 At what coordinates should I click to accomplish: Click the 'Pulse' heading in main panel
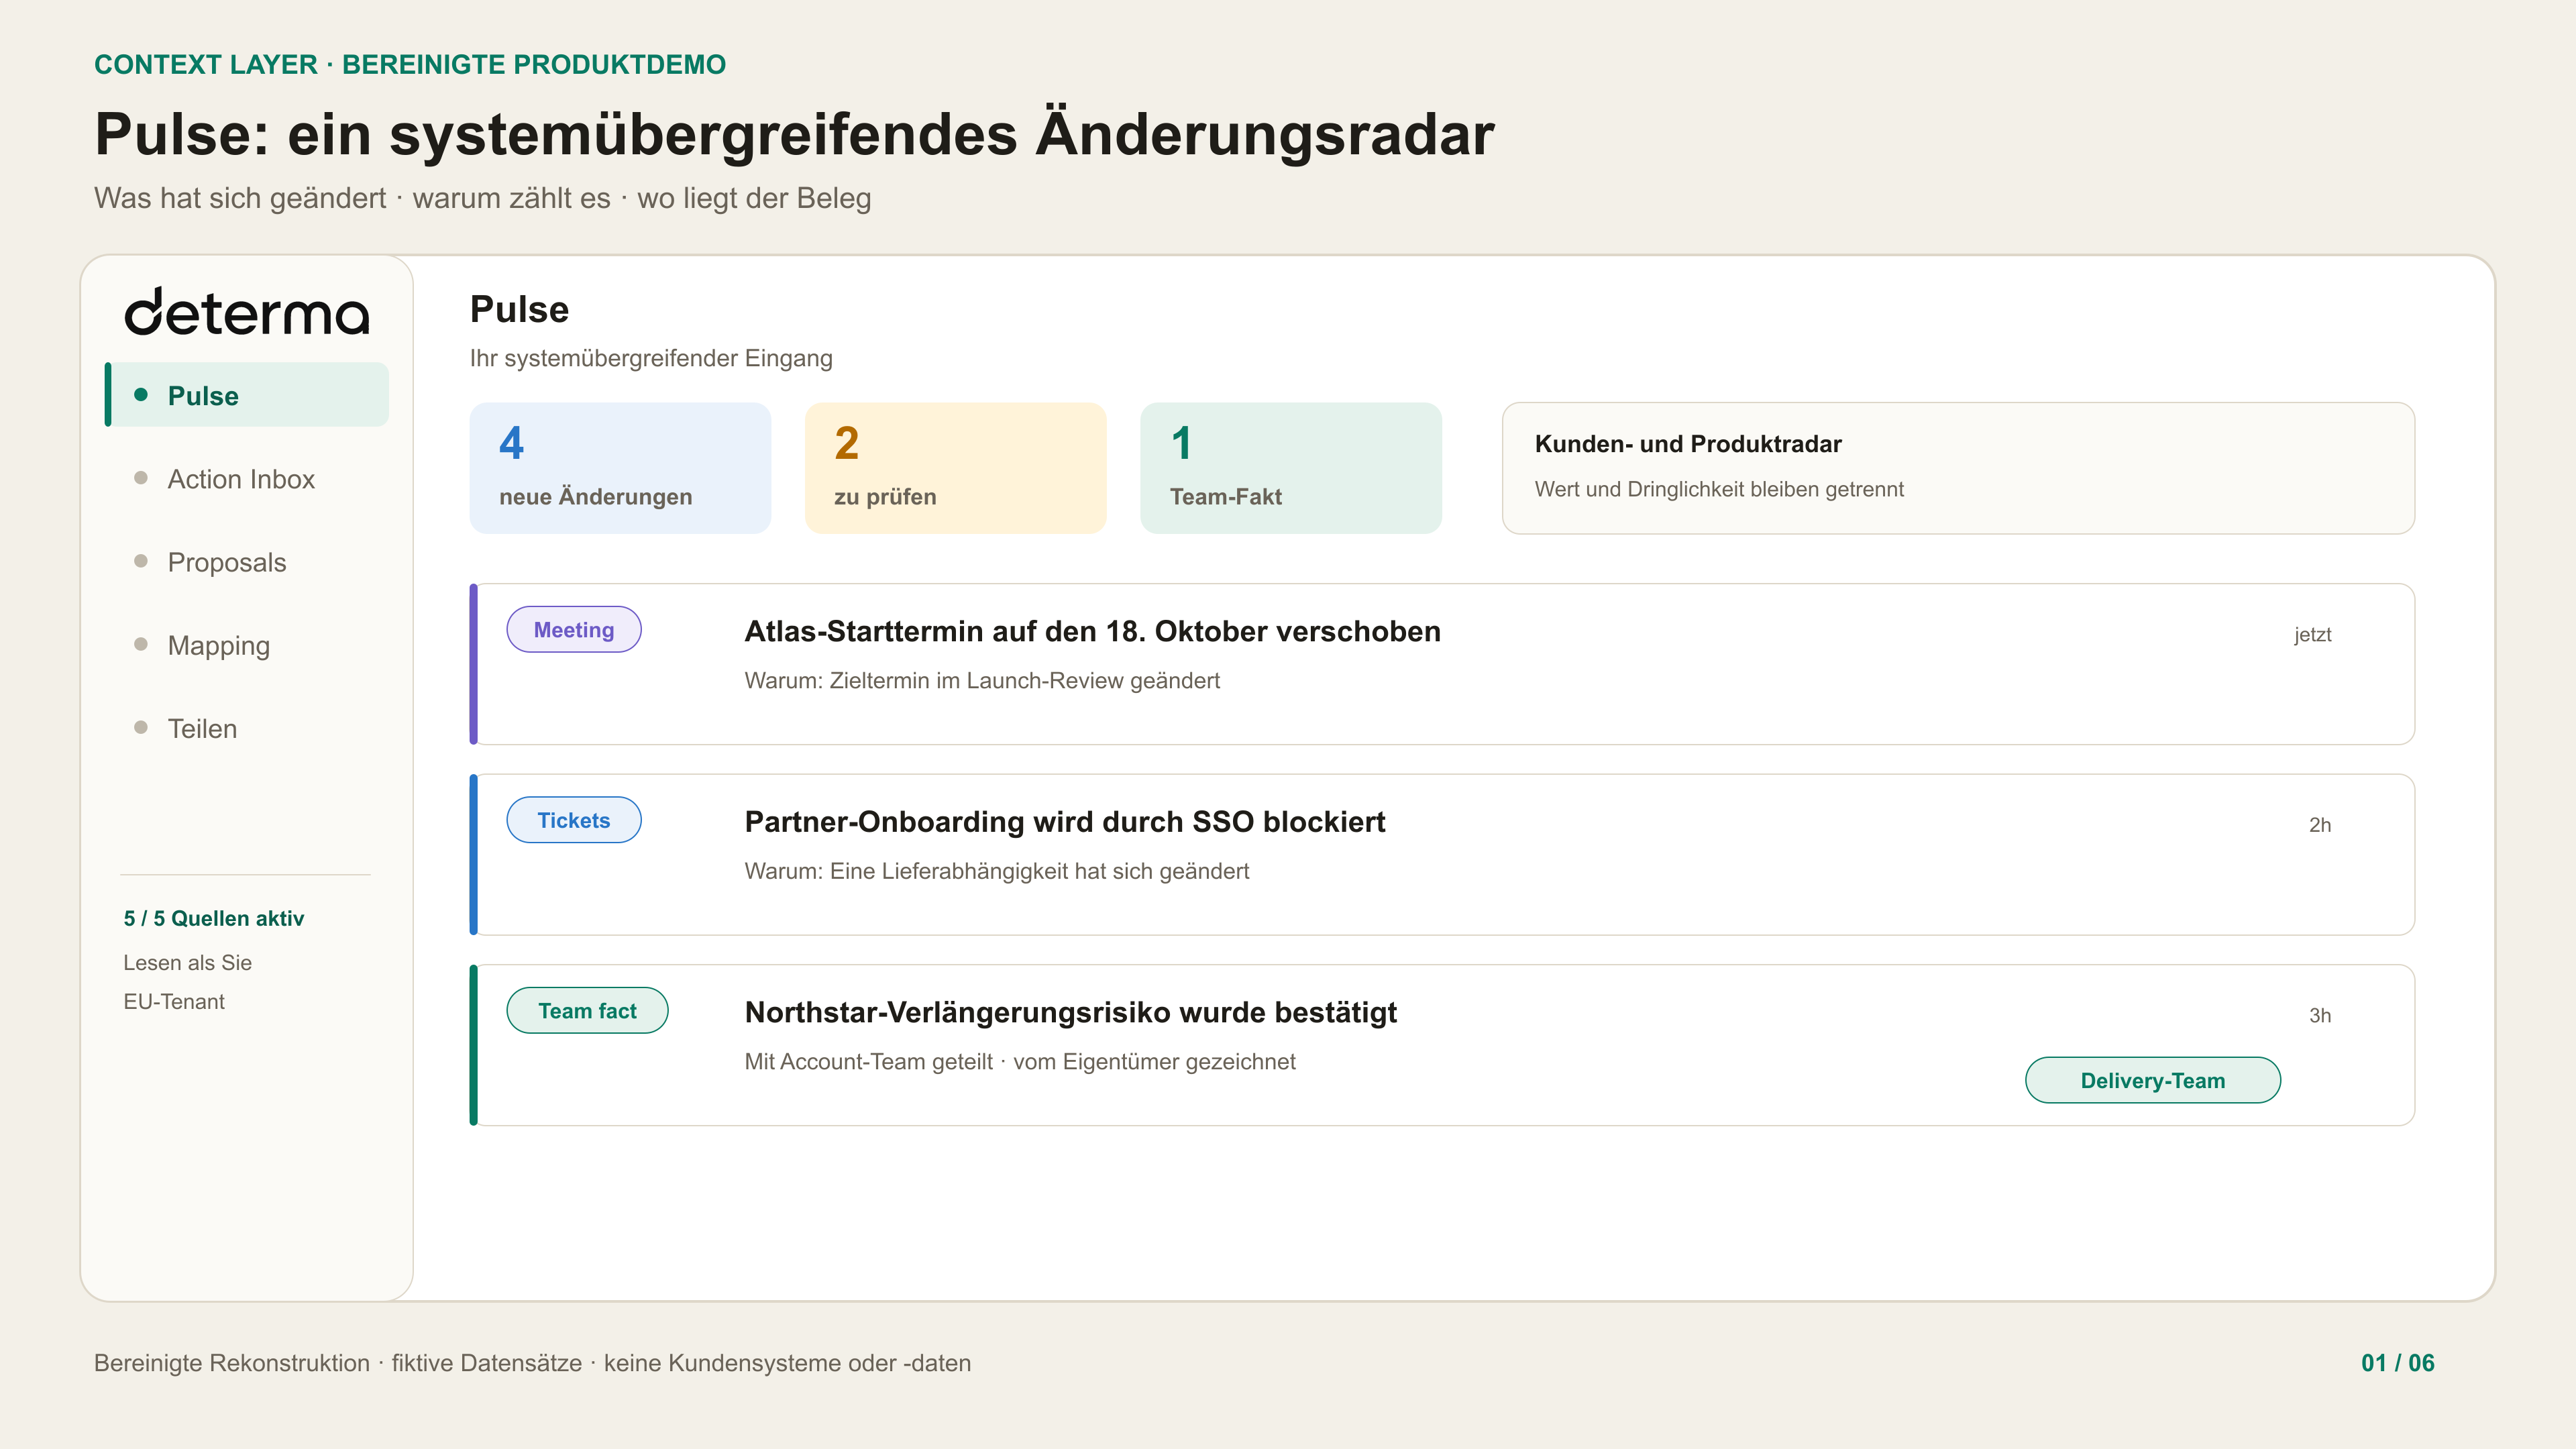click(x=519, y=309)
